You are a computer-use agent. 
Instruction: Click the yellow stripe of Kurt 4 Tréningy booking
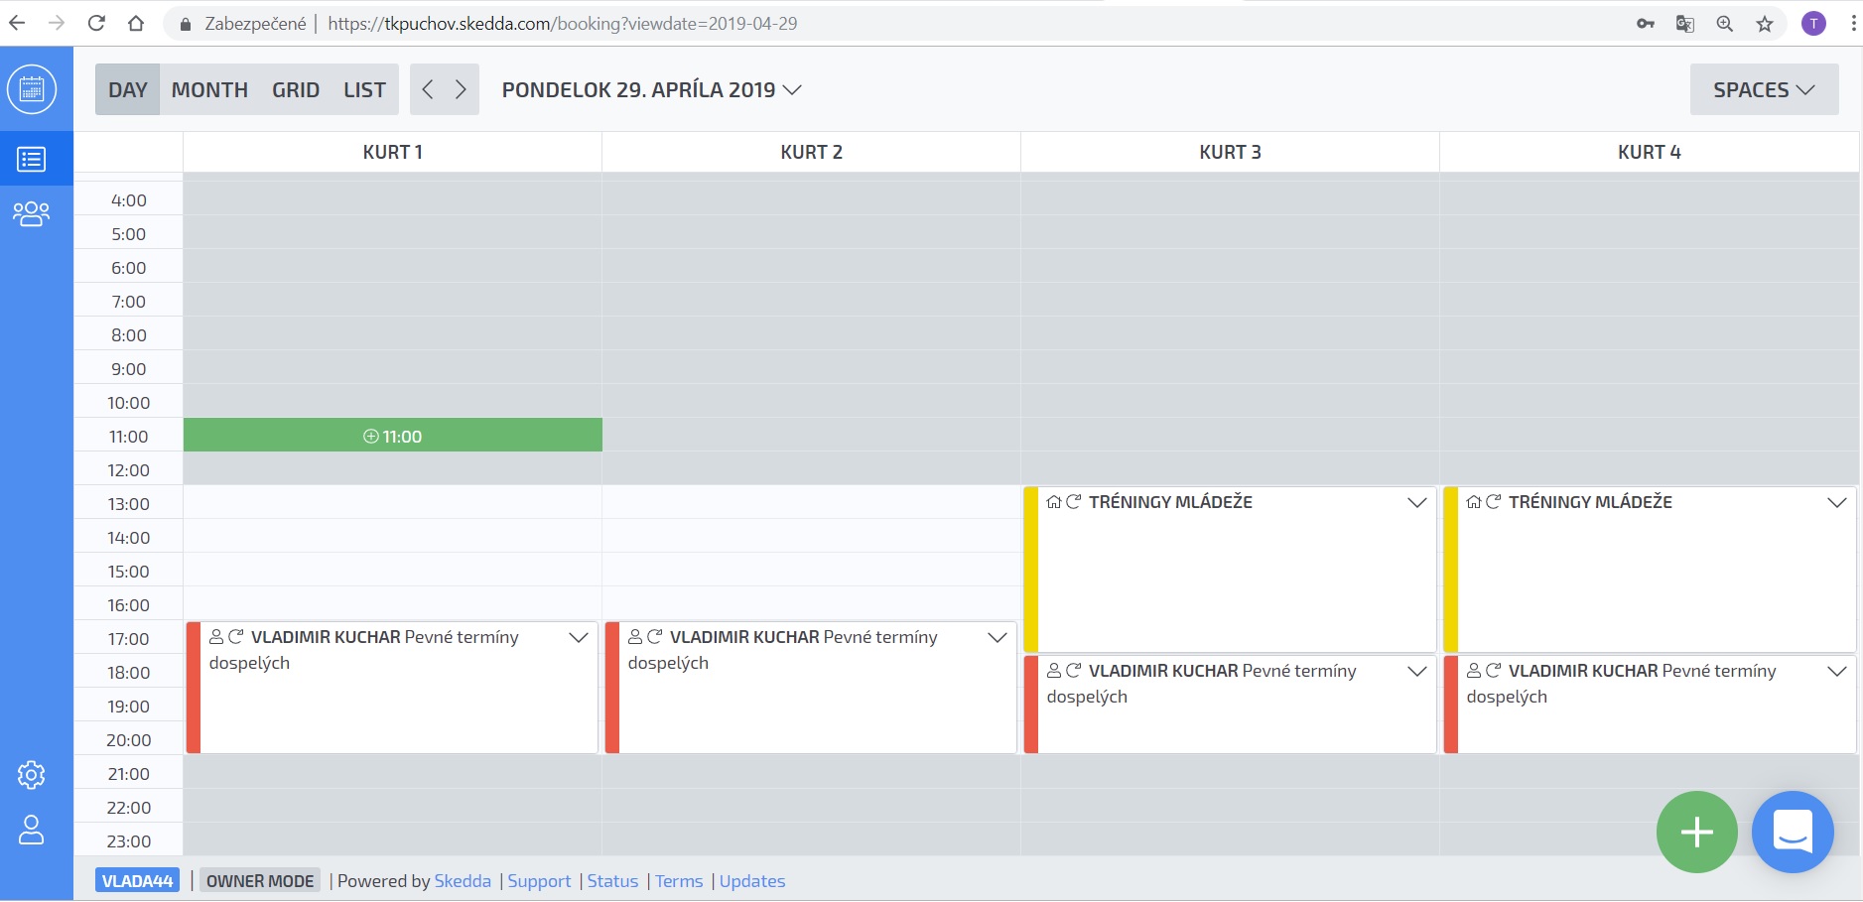[x=1451, y=570]
